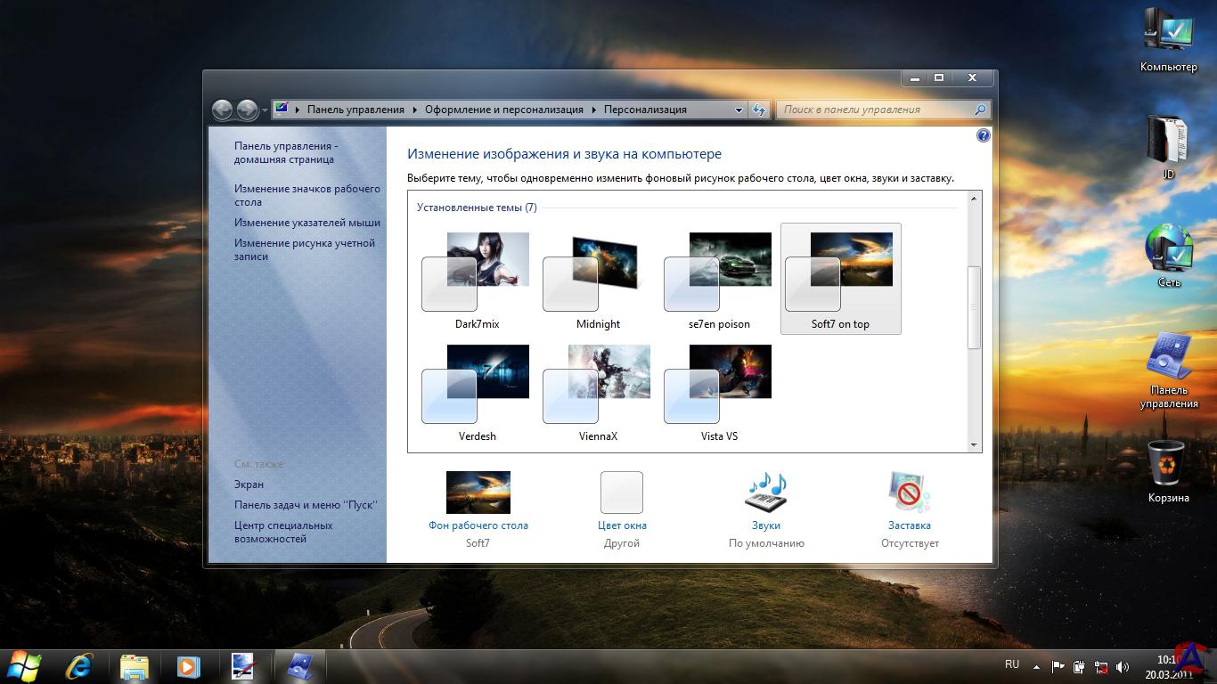The image size is (1217, 684).
Task: Open the Корзина recycle bin desktop icon
Action: (x=1167, y=463)
